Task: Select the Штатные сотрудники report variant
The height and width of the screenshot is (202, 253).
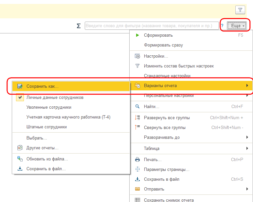Action: click(x=46, y=127)
